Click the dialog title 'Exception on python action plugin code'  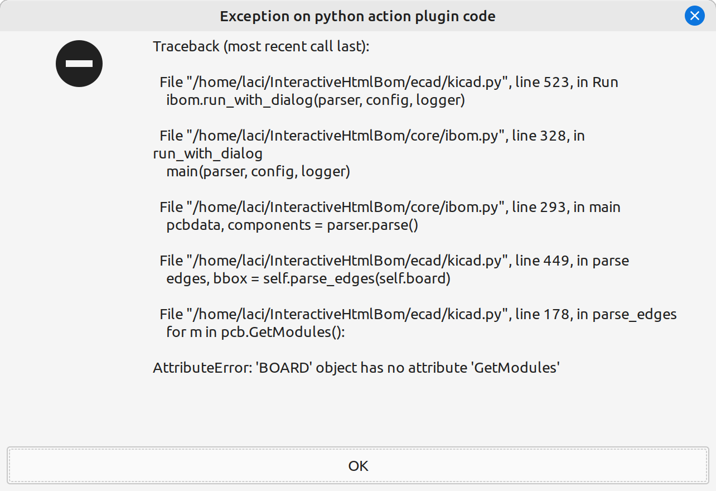tap(357, 16)
